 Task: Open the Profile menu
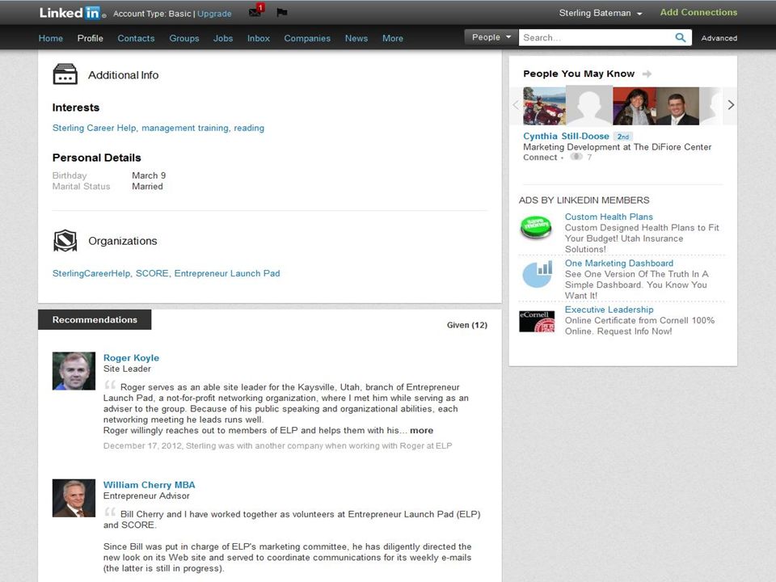click(90, 38)
